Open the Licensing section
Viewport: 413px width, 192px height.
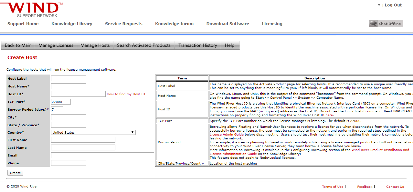click(272, 24)
